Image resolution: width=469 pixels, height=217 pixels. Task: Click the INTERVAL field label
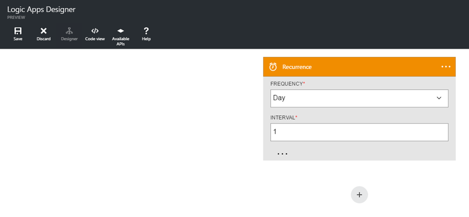[283, 118]
